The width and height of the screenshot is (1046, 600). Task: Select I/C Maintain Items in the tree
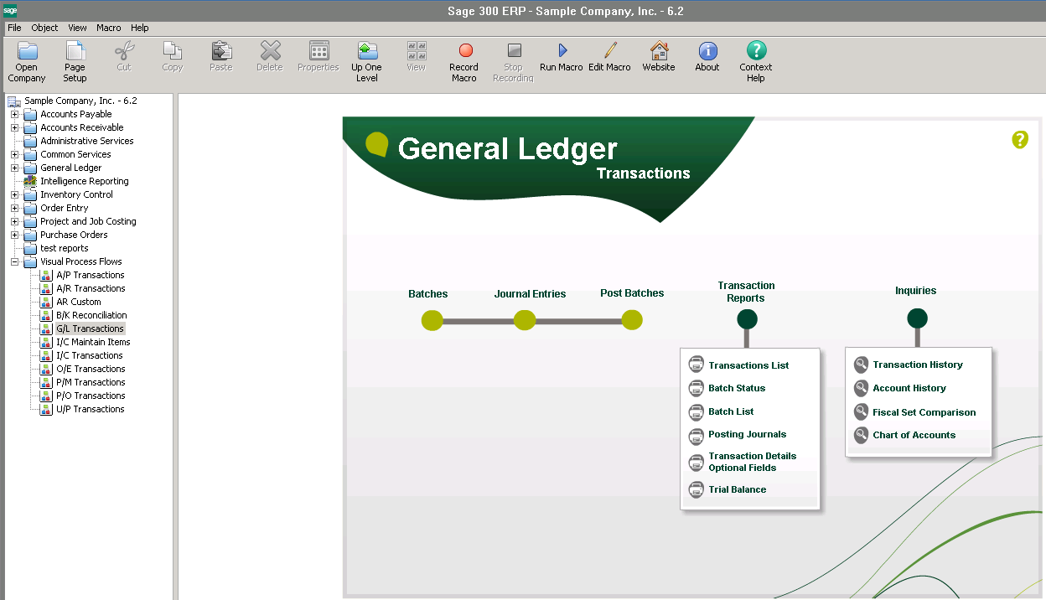click(x=93, y=342)
